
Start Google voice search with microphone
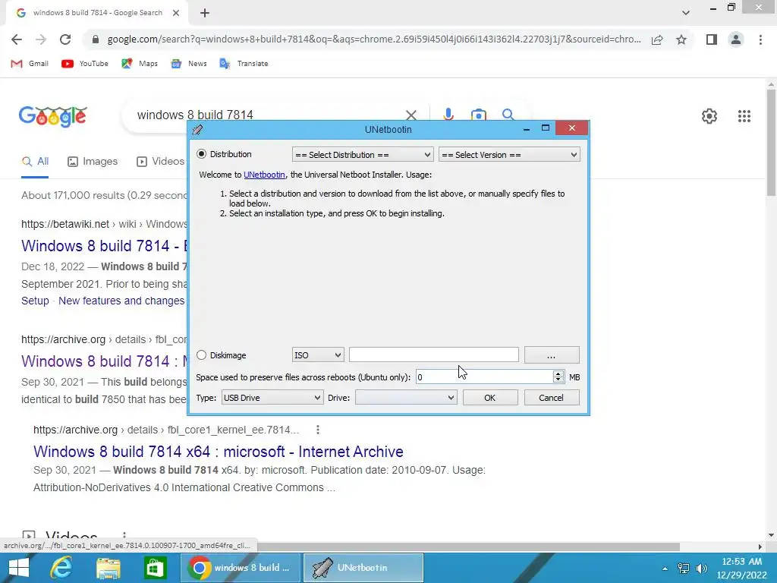(x=448, y=115)
